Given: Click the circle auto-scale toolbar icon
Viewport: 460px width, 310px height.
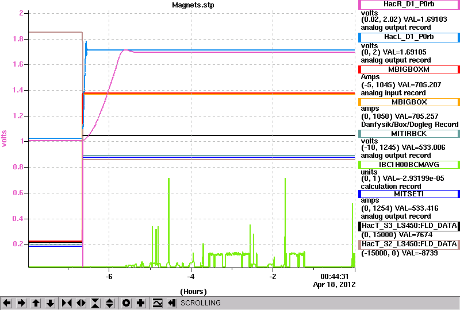Looking at the screenshot, I should point(126,303).
